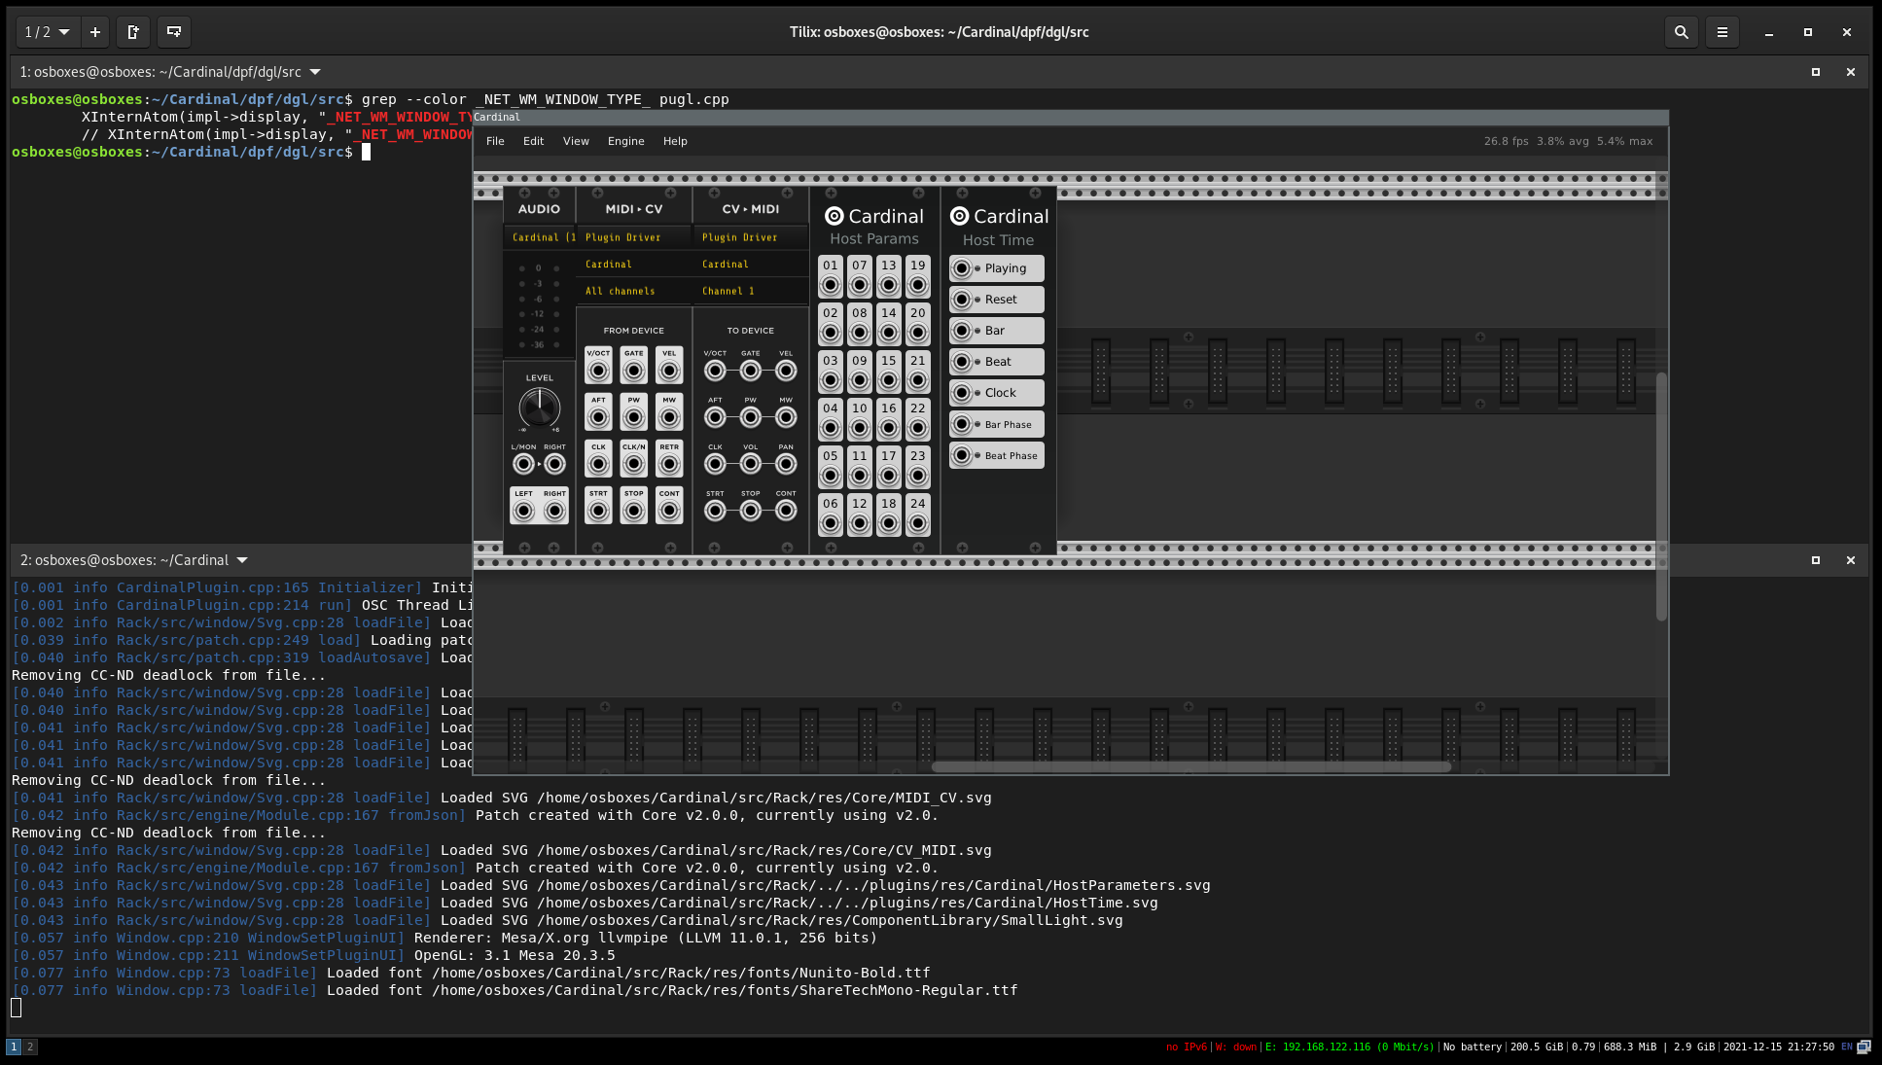Open the Channel 1 selector on CV-MIDI
This screenshot has width=1882, height=1065.
click(x=750, y=291)
